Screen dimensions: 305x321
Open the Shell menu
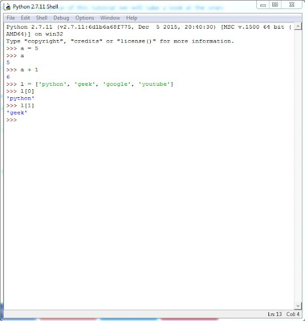point(42,18)
